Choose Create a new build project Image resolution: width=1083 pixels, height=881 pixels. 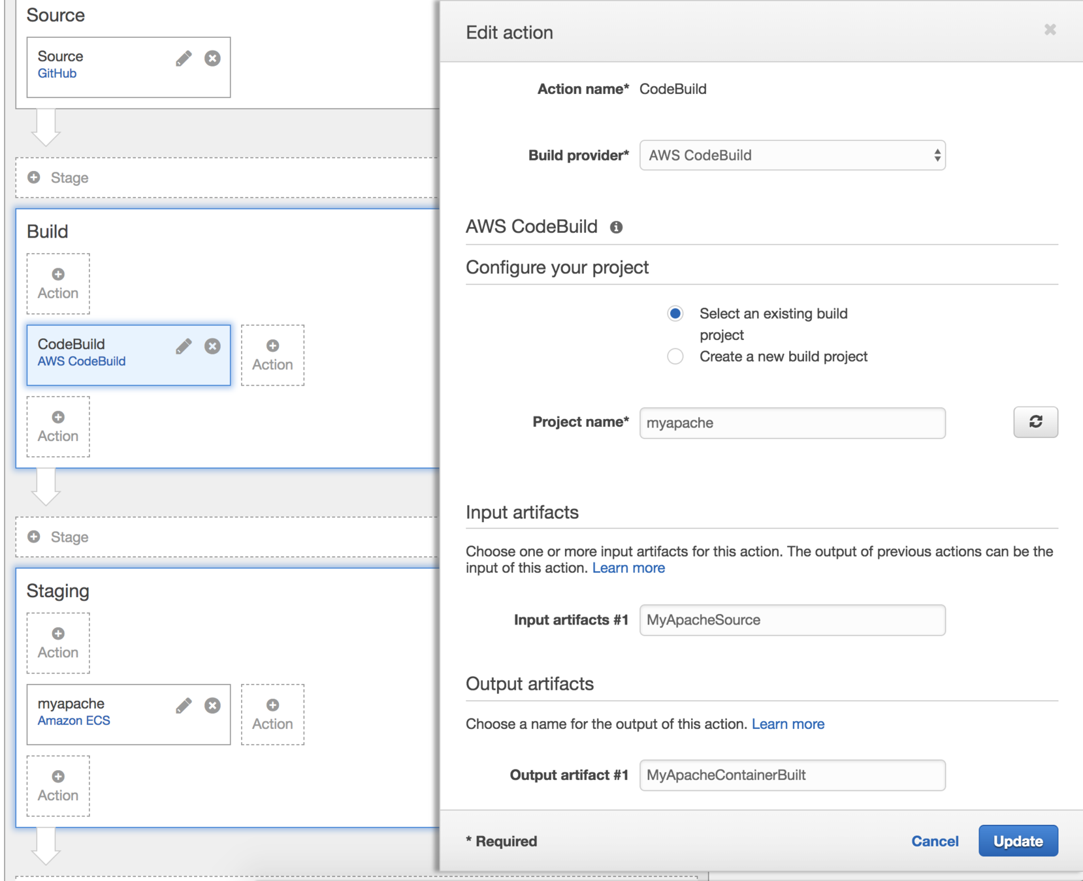[675, 356]
